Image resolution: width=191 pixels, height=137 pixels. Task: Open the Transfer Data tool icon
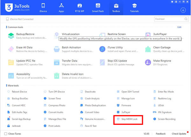(57, 62)
